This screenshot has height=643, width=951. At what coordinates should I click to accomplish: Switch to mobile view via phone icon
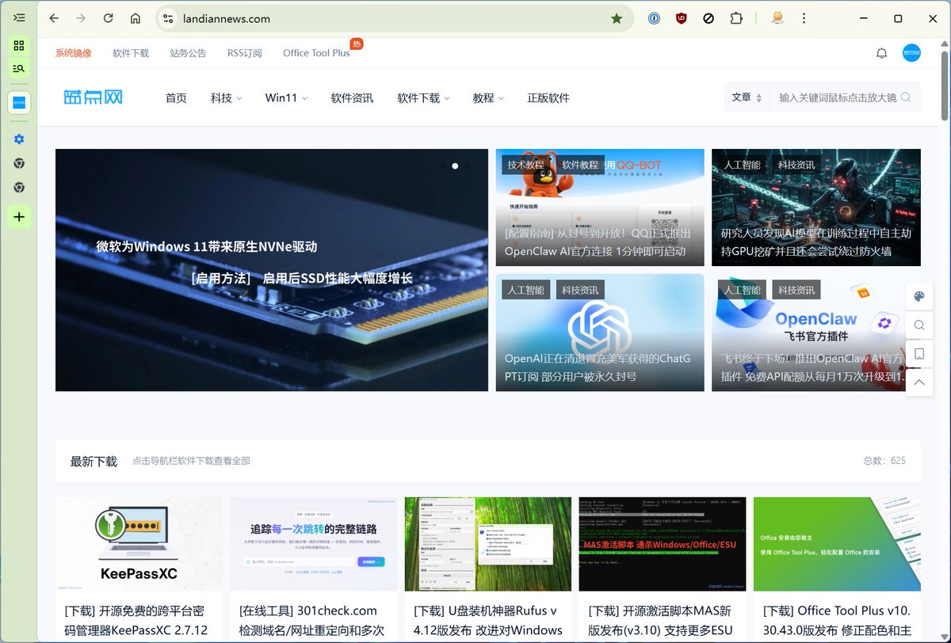(x=919, y=353)
